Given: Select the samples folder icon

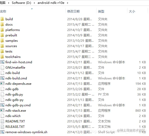Looking at the screenshot, I should [2, 40].
